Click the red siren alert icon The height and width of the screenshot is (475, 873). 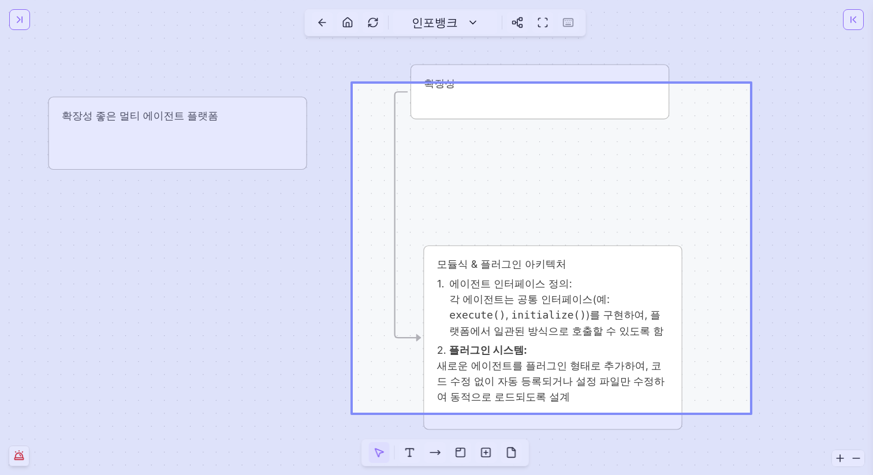pyautogui.click(x=19, y=455)
